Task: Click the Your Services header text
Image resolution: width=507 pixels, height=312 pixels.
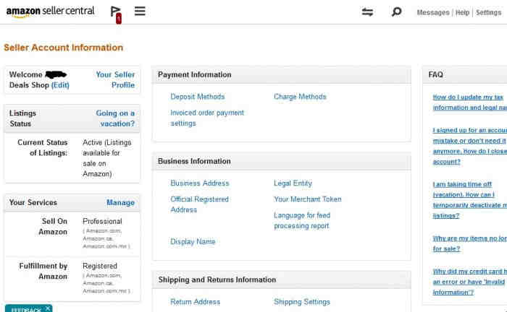Action: pos(33,203)
